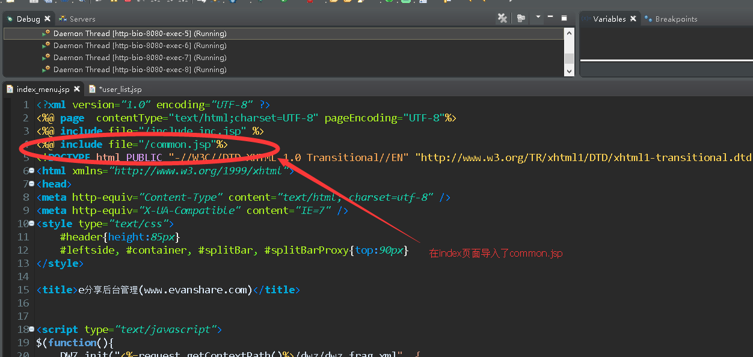Viewport: 753px width, 357px height.
Task: Click the DOCTYPE declaration on line 5
Action: pyautogui.click(x=394, y=157)
